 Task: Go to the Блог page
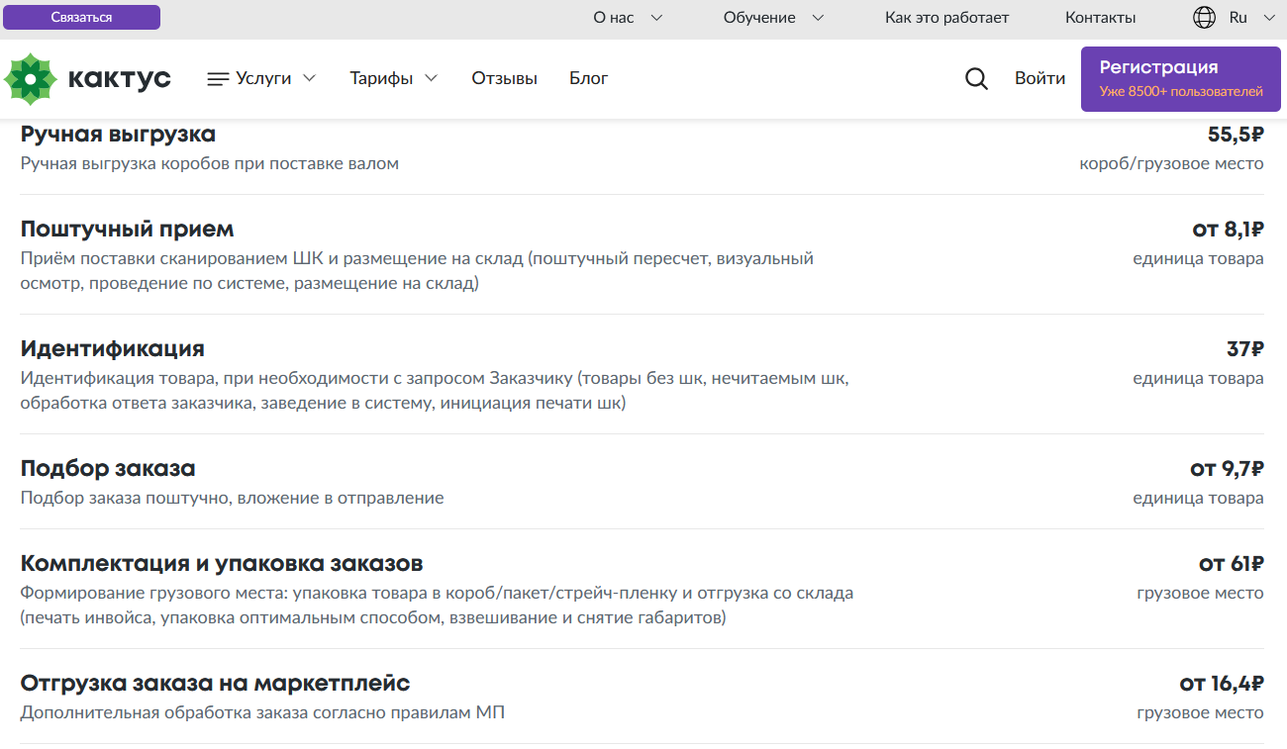(588, 78)
